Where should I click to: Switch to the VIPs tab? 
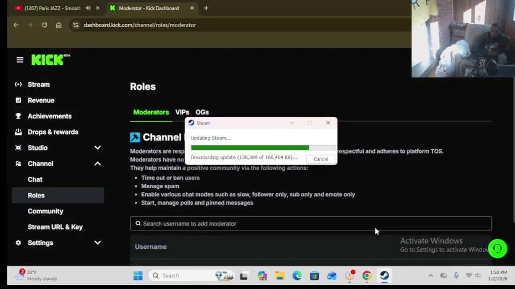point(182,112)
